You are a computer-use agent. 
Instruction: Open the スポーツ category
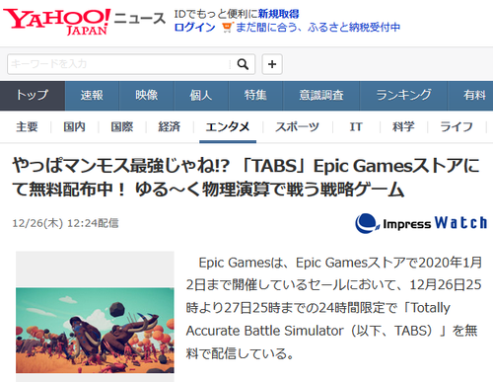tap(298, 127)
